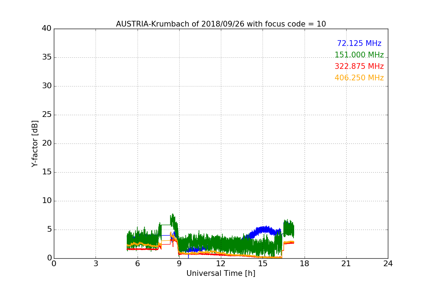
Task: Click the x-axis tick label 9
Action: (x=179, y=264)
